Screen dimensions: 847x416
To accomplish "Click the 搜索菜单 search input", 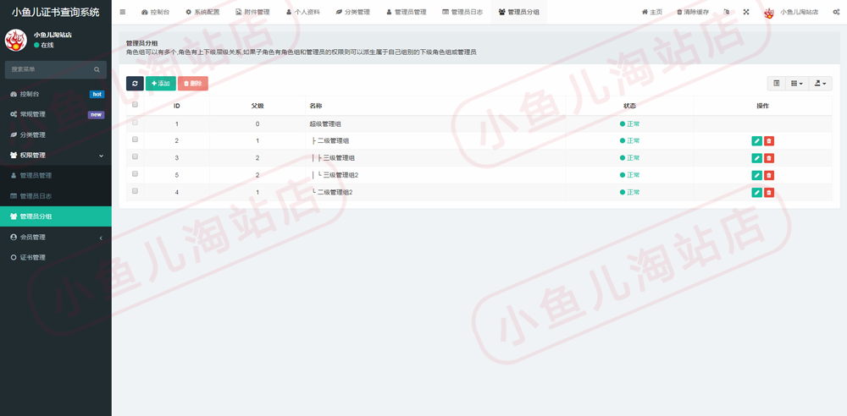I will click(x=50, y=69).
